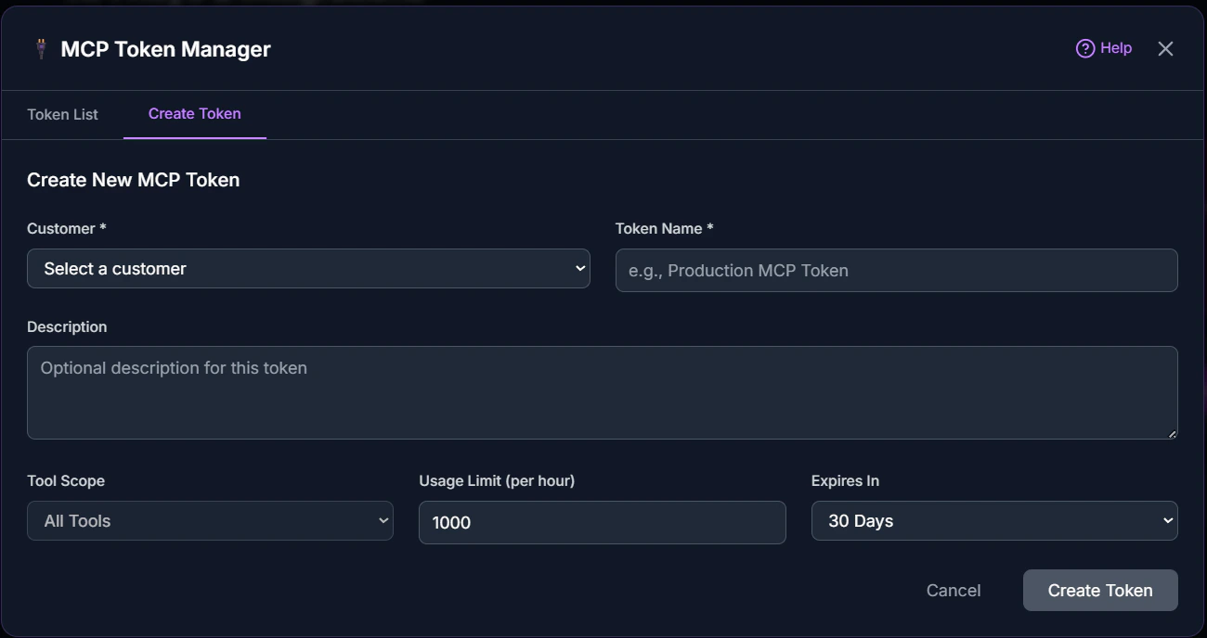Click the Customer required field label

[65, 228]
